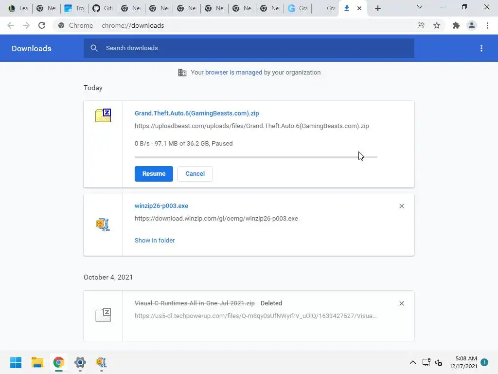
Task: Click Chrome site info icon in address bar
Action: pos(61,25)
